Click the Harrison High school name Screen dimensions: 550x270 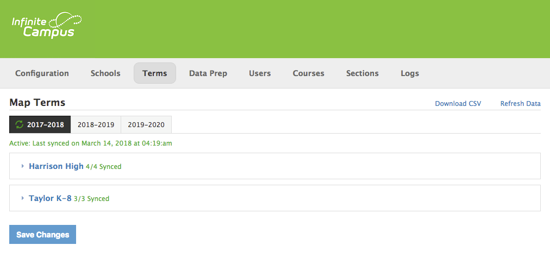56,166
